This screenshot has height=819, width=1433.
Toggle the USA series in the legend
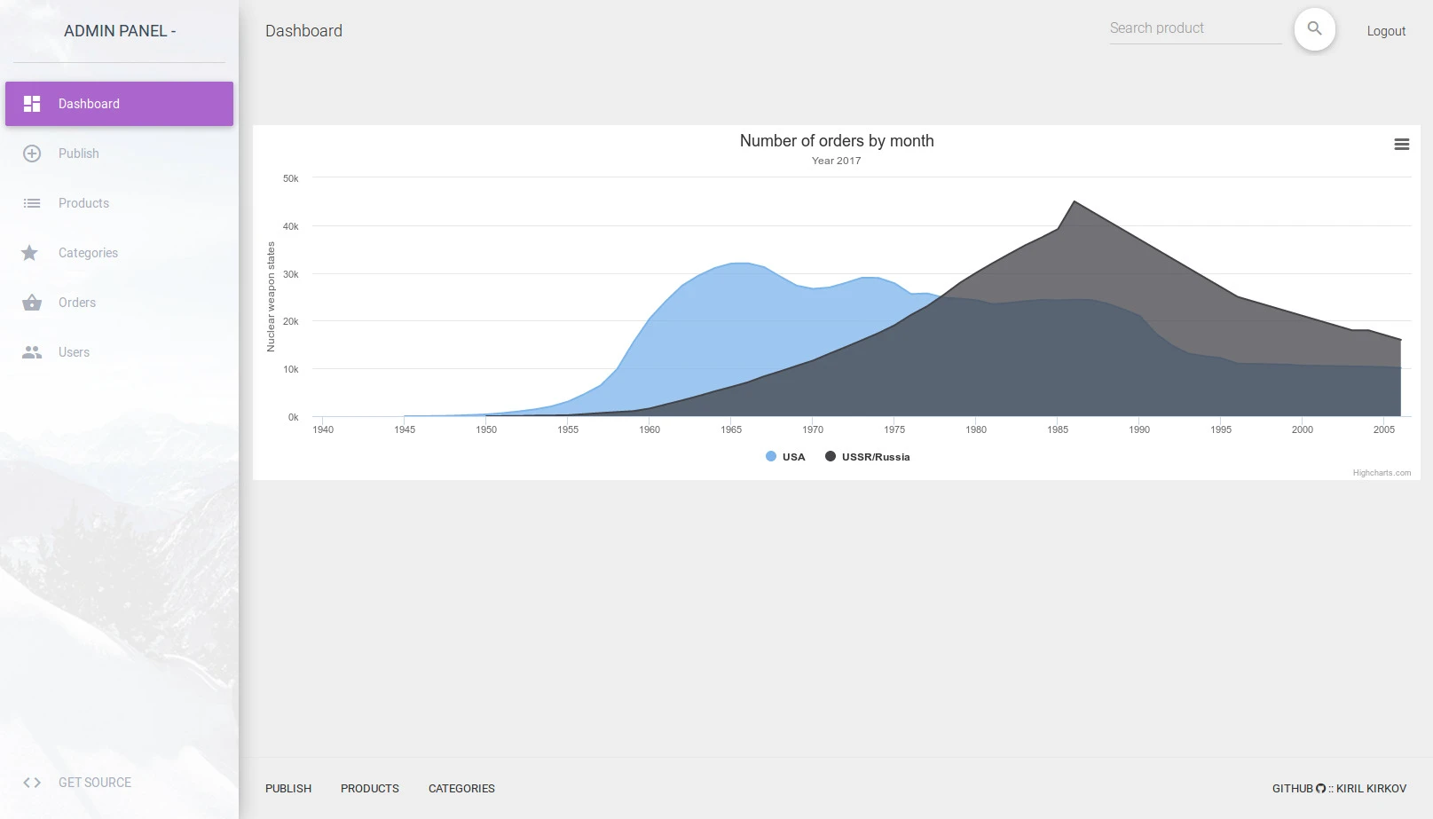pyautogui.click(x=785, y=457)
